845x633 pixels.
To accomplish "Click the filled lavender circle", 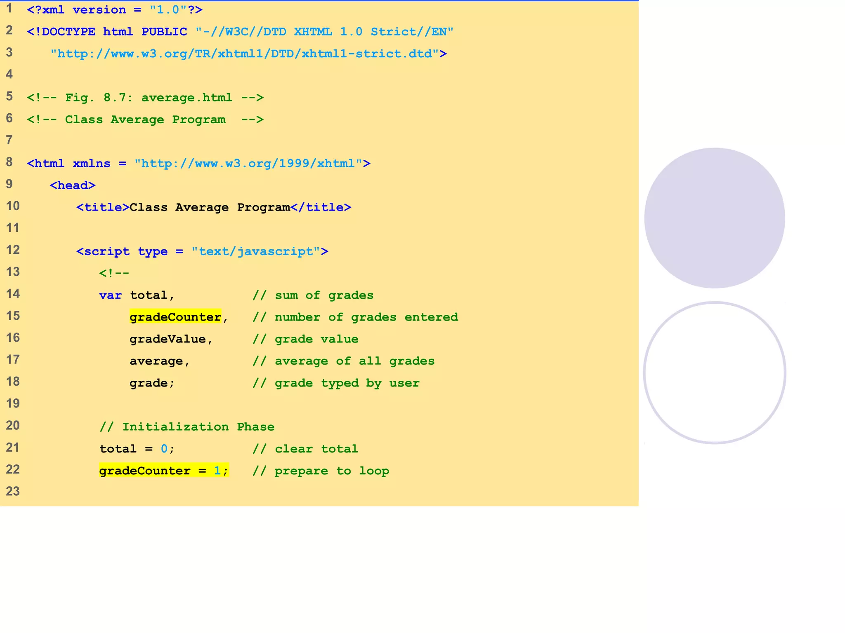I will (x=714, y=218).
